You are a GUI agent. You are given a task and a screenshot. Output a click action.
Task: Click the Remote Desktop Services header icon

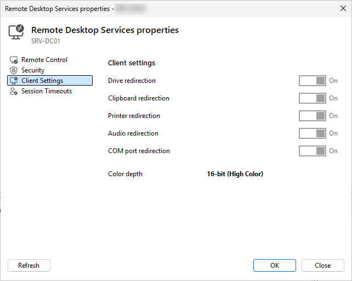(16, 32)
